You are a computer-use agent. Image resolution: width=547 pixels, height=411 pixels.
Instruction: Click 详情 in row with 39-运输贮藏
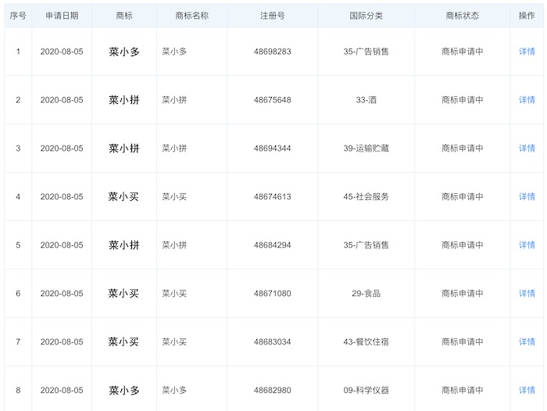(527, 148)
